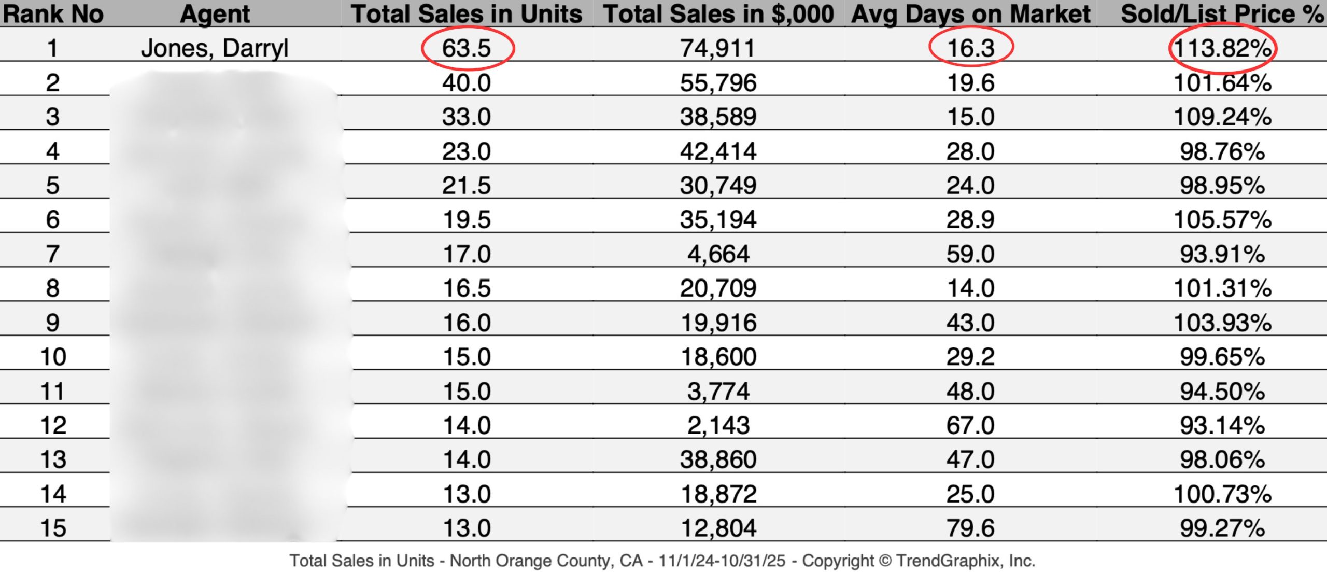Select the 2,143 total sales cell
The height and width of the screenshot is (572, 1327).
pos(718,425)
